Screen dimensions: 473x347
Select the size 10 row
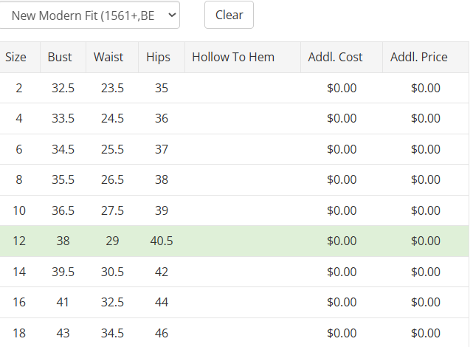19,210
